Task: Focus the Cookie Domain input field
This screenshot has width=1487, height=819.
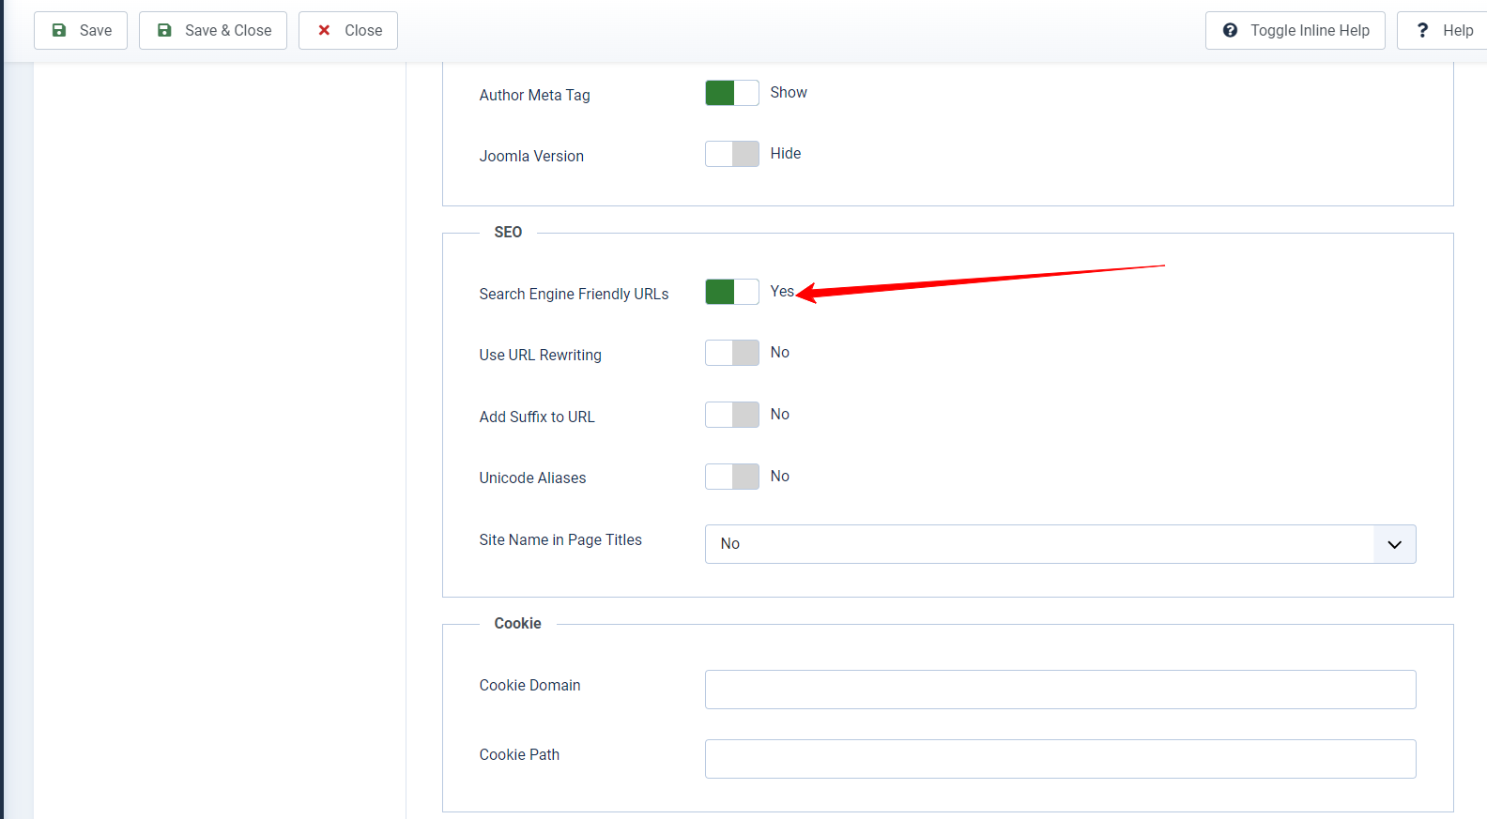Action: [1061, 690]
